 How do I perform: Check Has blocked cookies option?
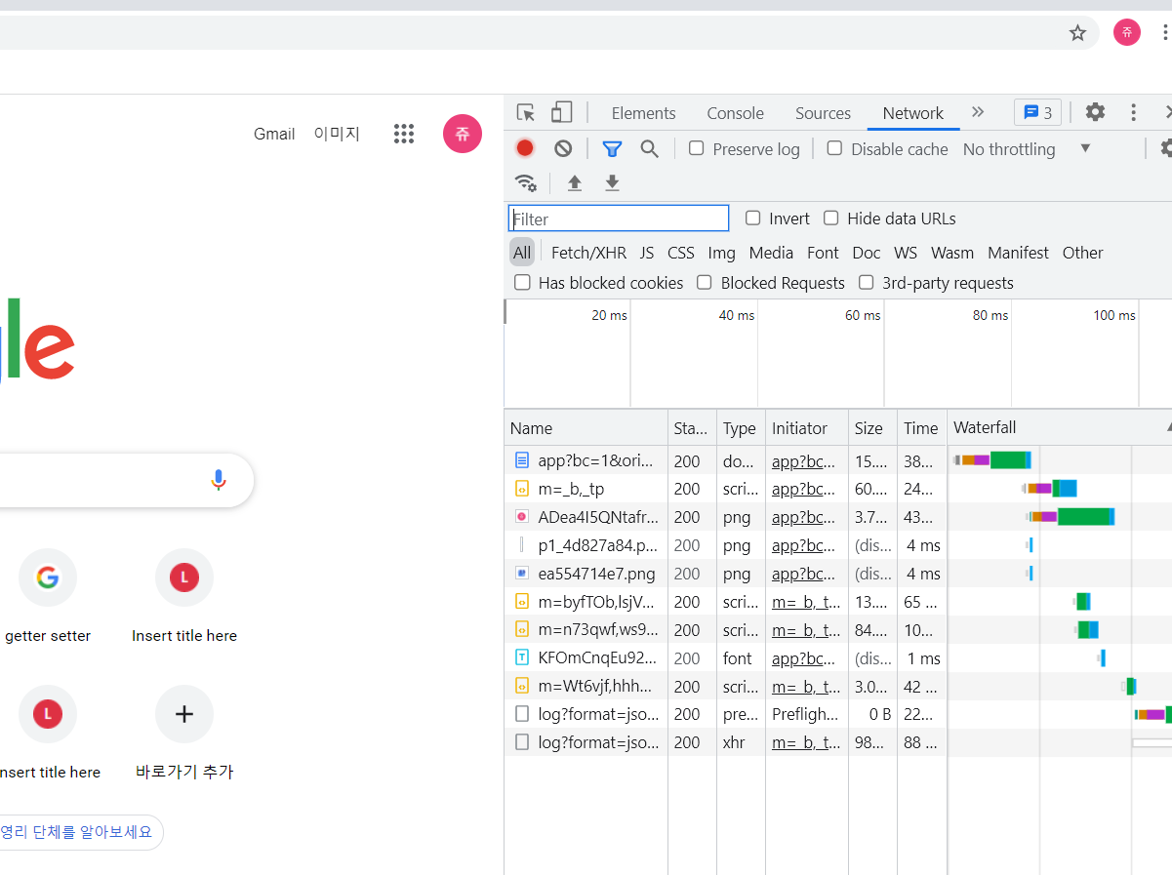[522, 282]
